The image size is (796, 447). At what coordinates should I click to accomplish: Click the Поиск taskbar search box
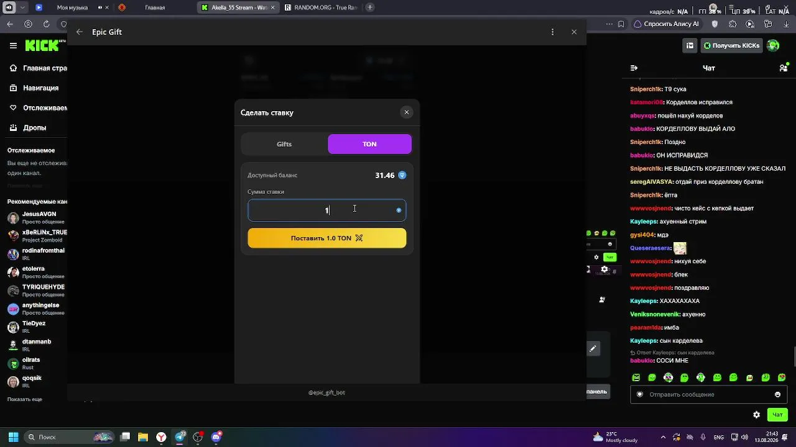coord(70,437)
